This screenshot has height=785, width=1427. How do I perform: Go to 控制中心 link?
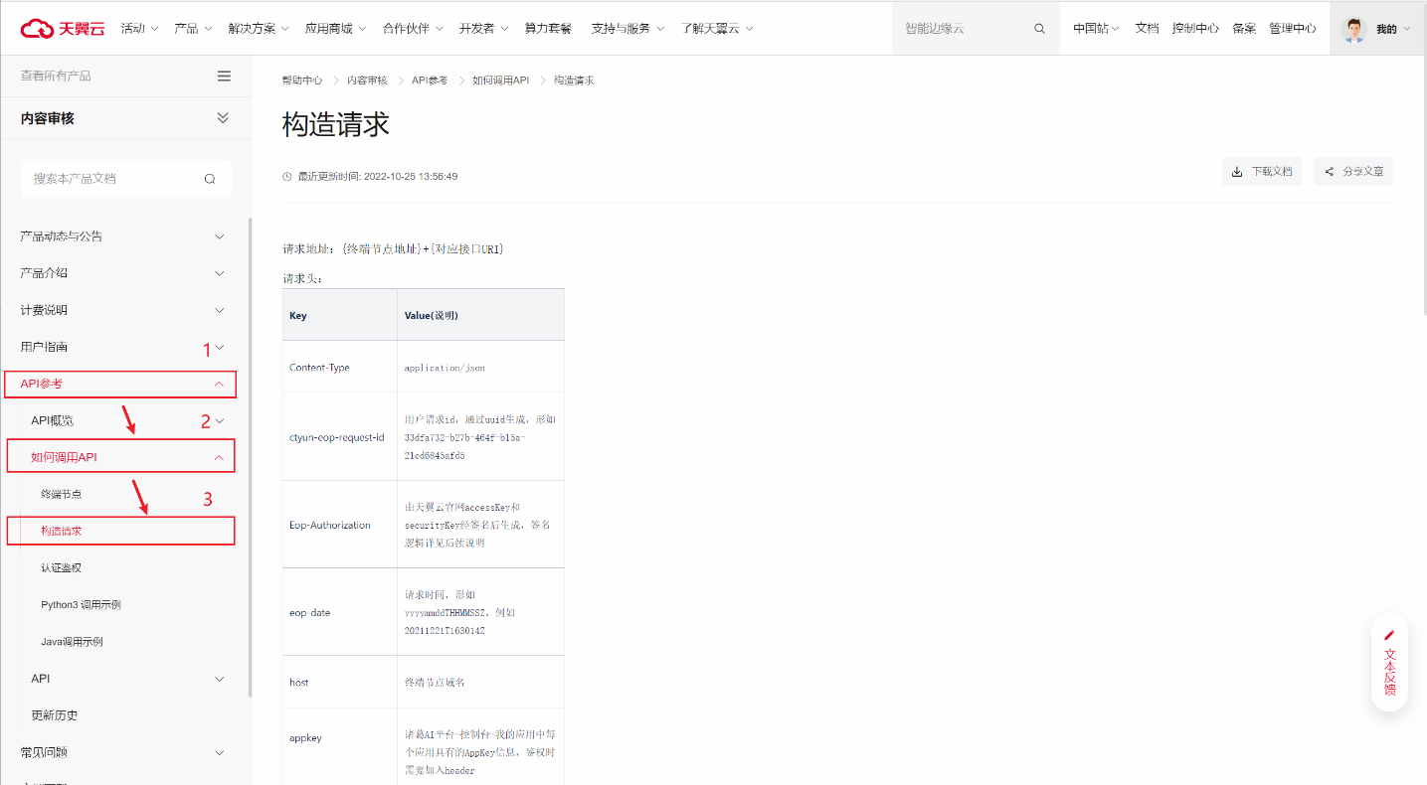pos(1194,29)
